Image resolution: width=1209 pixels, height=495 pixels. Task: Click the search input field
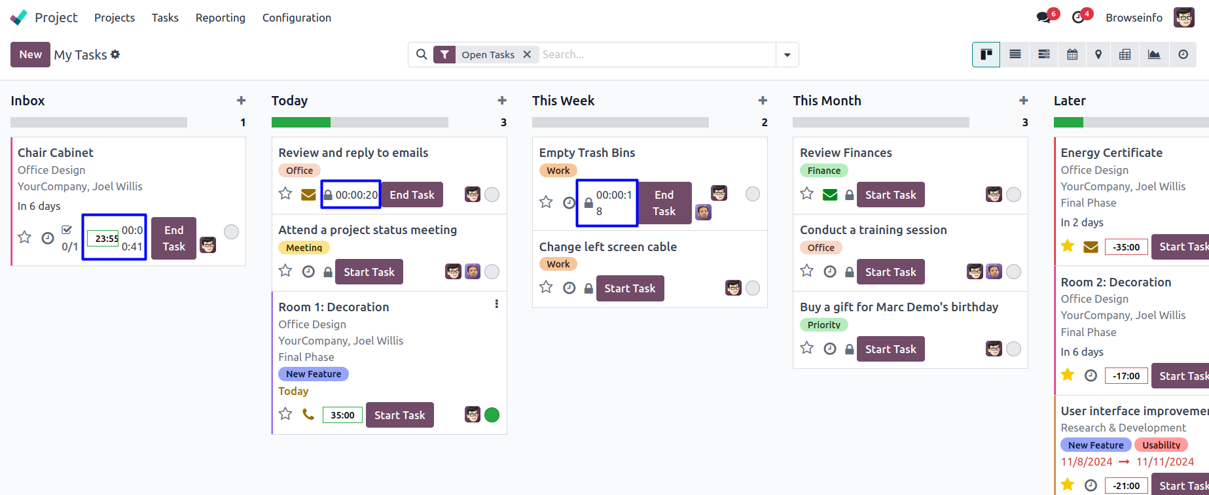click(655, 55)
